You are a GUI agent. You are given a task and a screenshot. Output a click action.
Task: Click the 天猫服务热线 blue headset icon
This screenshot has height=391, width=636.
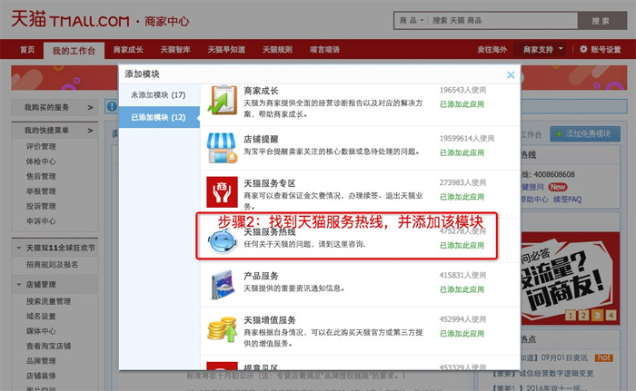223,240
